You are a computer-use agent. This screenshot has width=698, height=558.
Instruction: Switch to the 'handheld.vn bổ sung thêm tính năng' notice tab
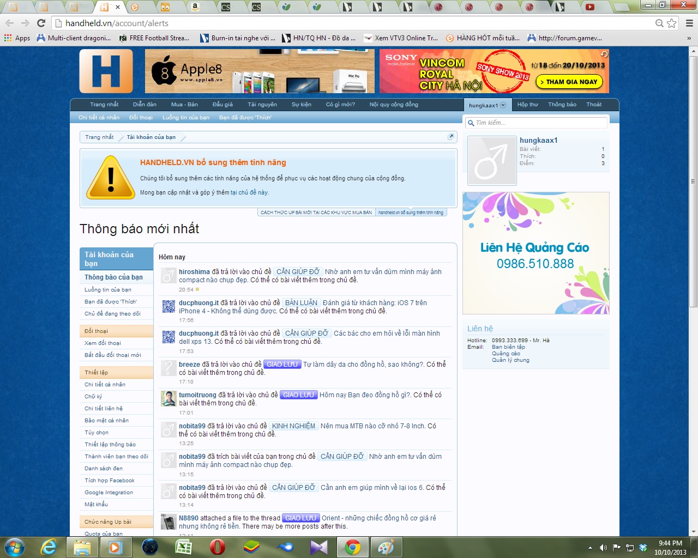(x=411, y=213)
